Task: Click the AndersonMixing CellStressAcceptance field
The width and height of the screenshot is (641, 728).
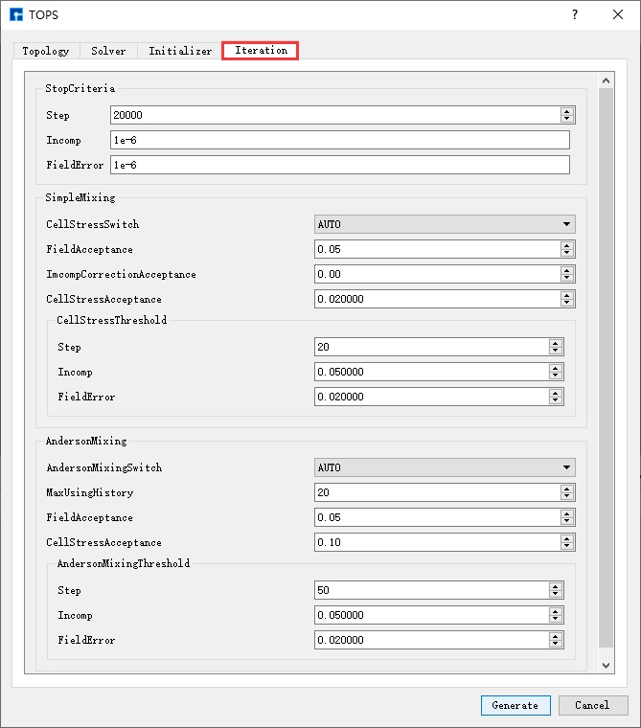Action: tap(437, 542)
